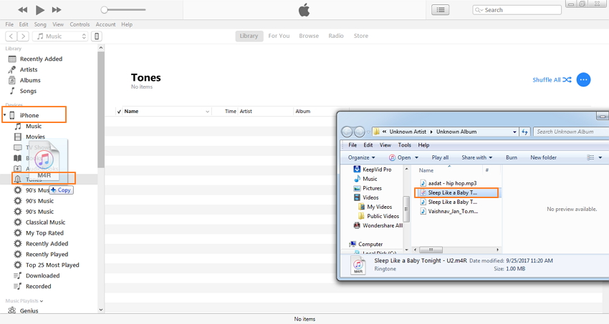The width and height of the screenshot is (609, 324).
Task: Open the Up Next list icon
Action: tap(441, 10)
